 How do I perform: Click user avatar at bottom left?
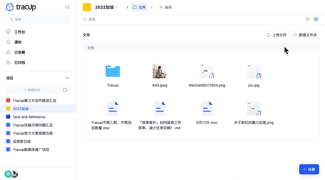pyautogui.click(x=15, y=174)
